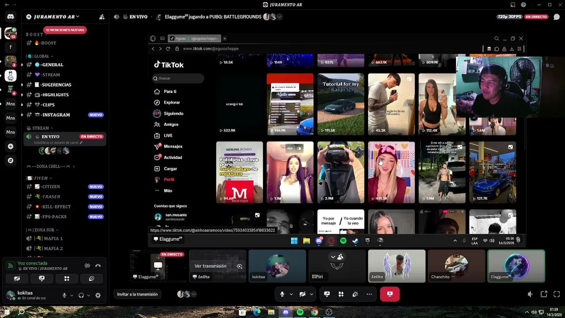Toggle camera in the voice connected panel

coord(17,279)
